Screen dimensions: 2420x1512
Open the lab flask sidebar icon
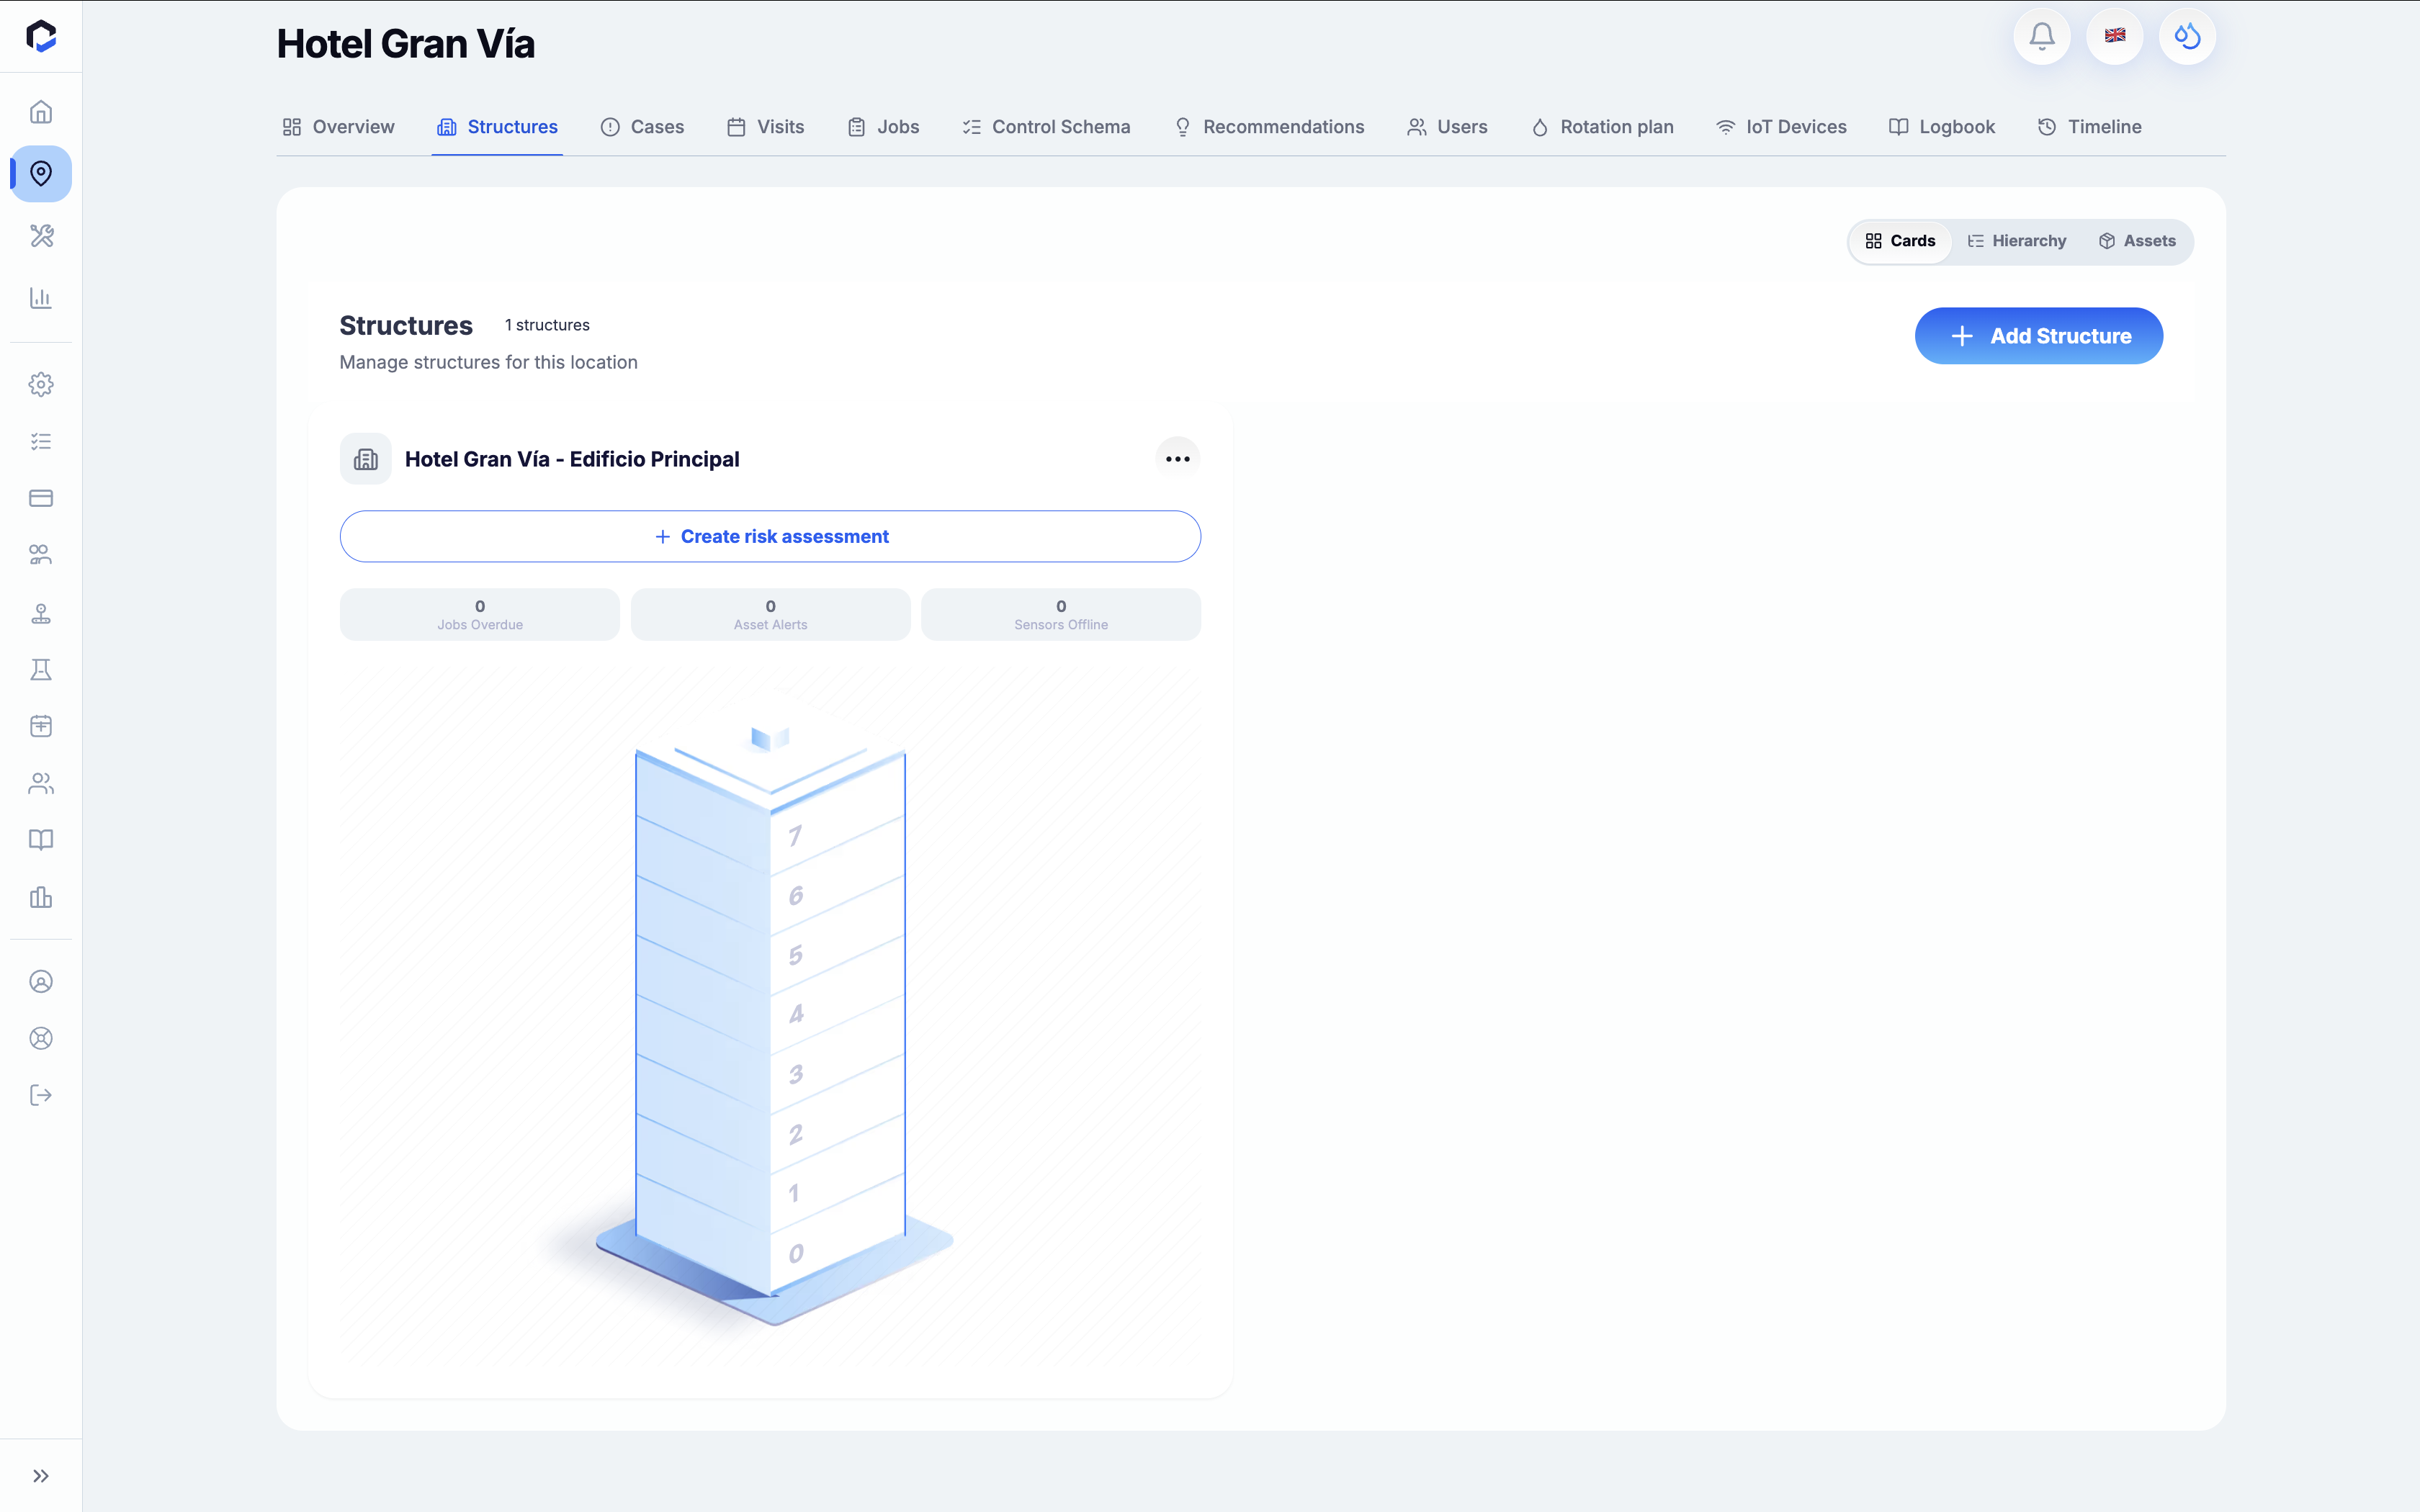(x=41, y=669)
